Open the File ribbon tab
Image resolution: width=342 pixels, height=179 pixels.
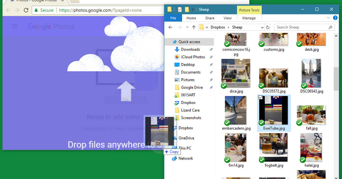click(173, 18)
